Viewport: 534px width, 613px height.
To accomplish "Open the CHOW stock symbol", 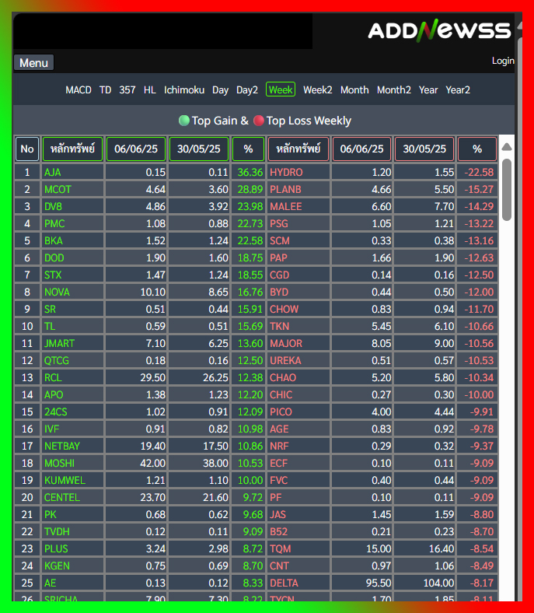I will tap(284, 310).
